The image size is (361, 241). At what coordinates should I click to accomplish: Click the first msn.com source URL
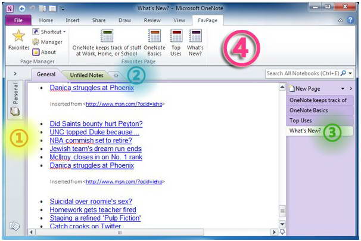[x=124, y=104]
